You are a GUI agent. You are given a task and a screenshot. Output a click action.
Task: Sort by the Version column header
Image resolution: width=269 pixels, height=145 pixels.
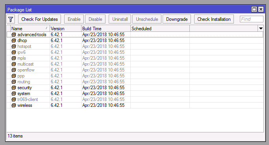[65, 29]
